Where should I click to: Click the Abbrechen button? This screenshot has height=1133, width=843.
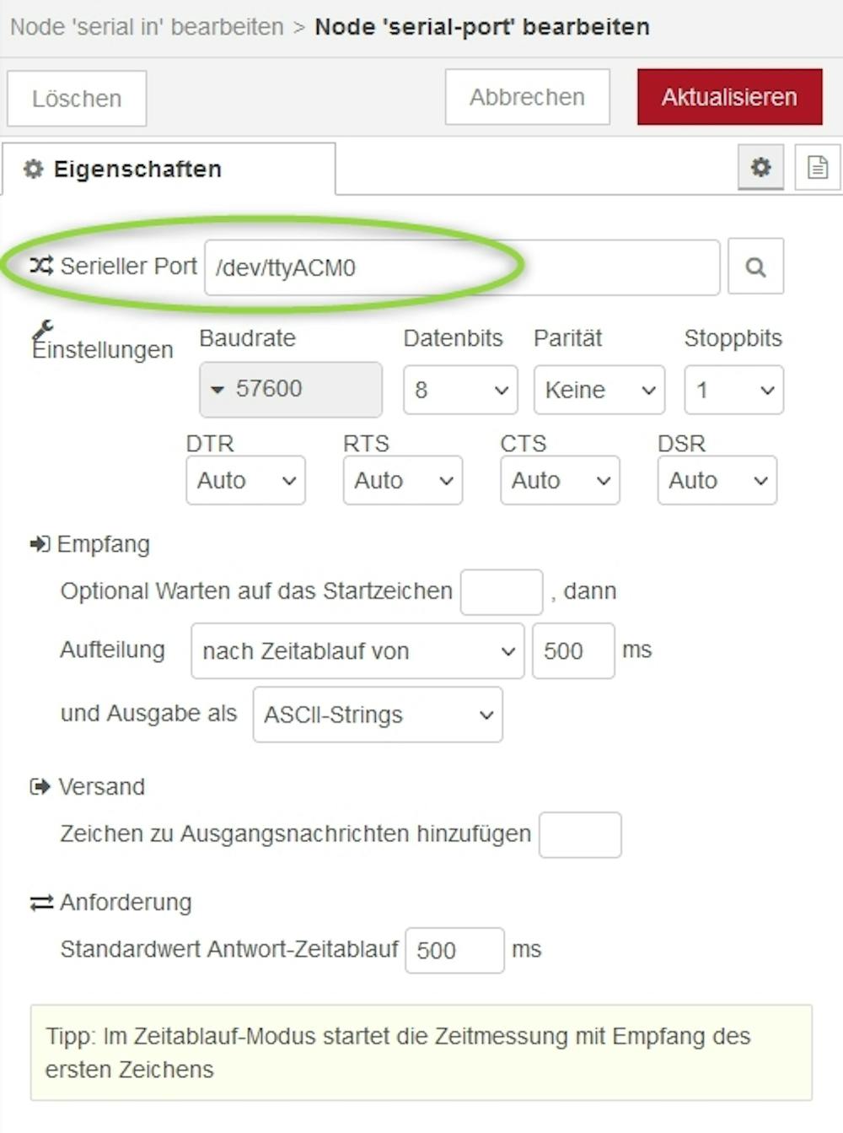[x=527, y=98]
